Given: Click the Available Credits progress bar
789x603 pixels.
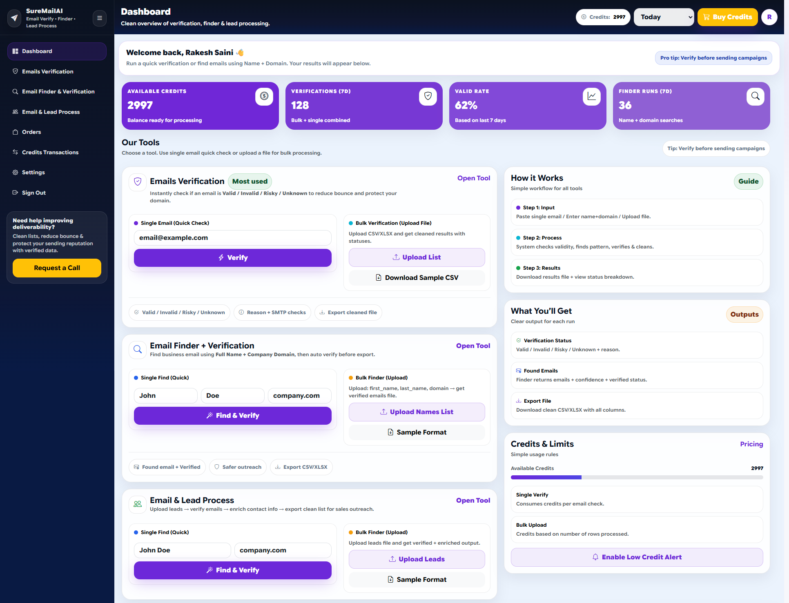Looking at the screenshot, I should [637, 477].
